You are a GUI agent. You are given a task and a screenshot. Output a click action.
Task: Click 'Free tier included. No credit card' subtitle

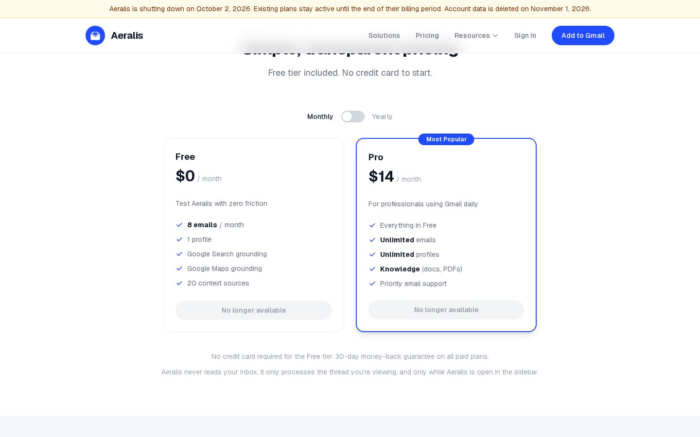point(350,73)
